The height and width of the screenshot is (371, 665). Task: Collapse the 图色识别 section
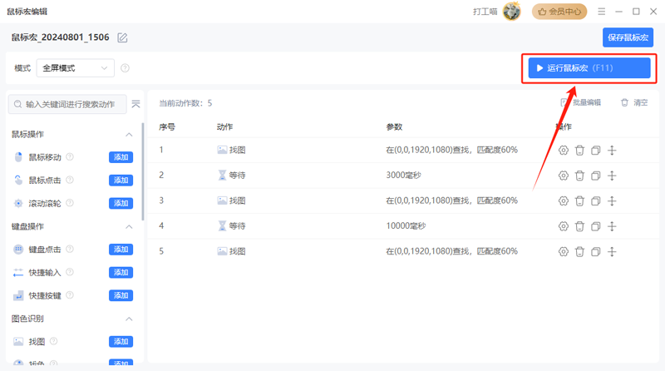[129, 319]
